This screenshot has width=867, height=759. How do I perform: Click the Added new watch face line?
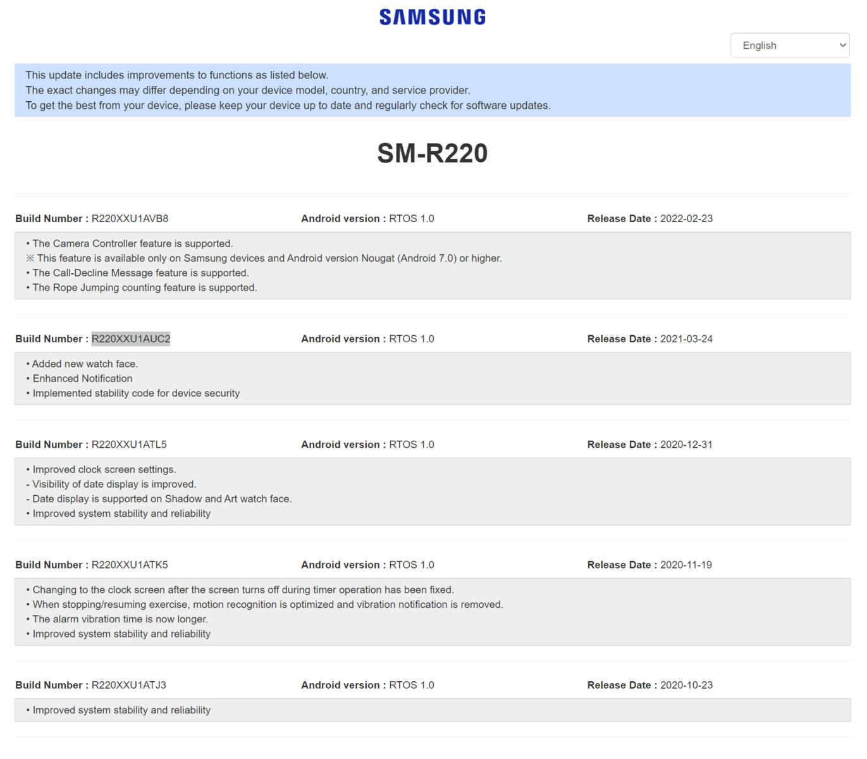tap(85, 364)
